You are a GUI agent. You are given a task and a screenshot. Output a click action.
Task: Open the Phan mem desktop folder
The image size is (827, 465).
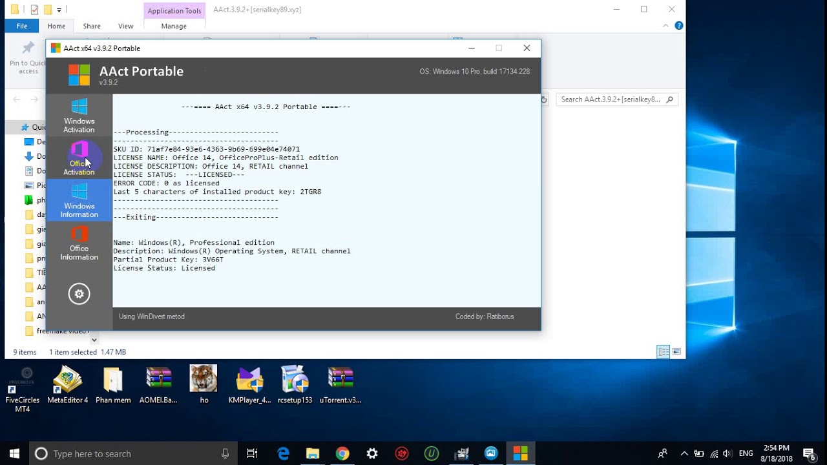[x=113, y=386]
